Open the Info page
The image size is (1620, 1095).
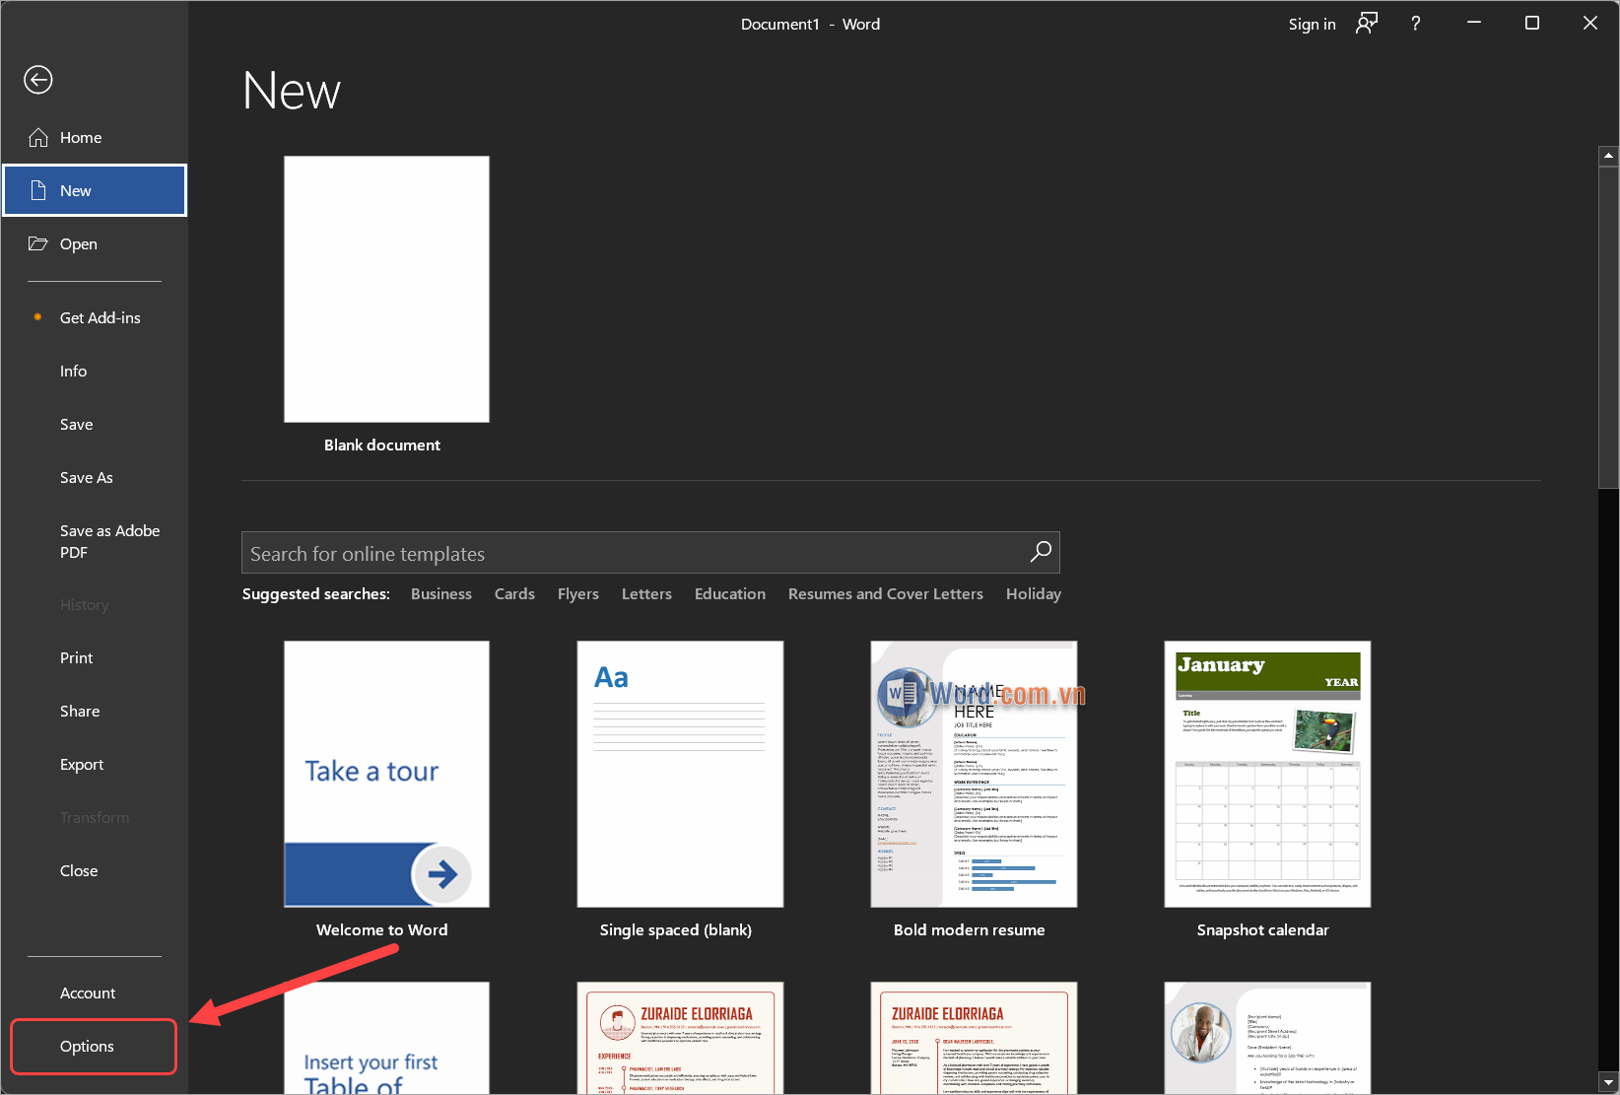[95, 372]
